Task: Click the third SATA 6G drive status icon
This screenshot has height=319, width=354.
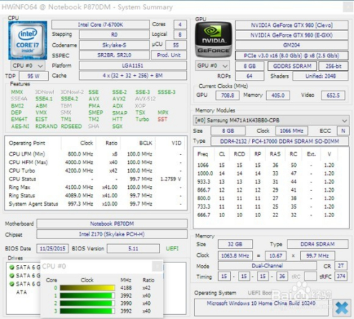Action: pyautogui.click(x=11, y=284)
